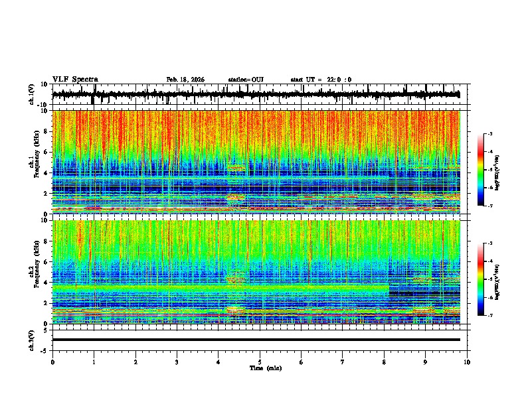Screen dimensions: 526x406
Task: Click the "6" kHz tick on ch.1 frequency axis
Action: point(46,152)
